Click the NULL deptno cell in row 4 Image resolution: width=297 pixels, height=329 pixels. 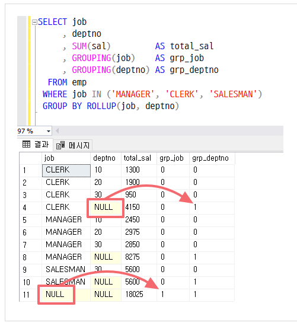click(106, 207)
